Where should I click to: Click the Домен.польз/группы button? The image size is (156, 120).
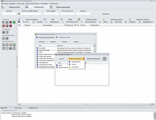pos(93,59)
